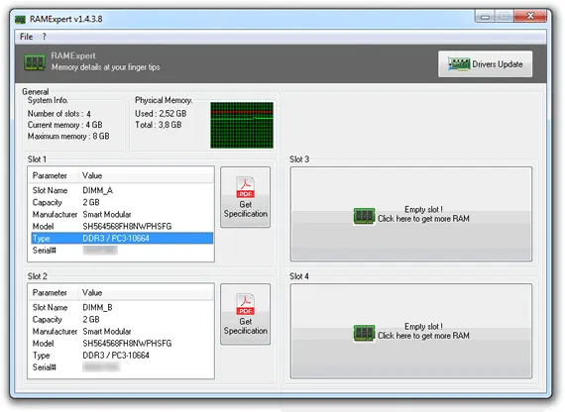This screenshot has height=412, width=565.
Task: Select the Manufacturer row in Slot 2
Action: coord(122,332)
